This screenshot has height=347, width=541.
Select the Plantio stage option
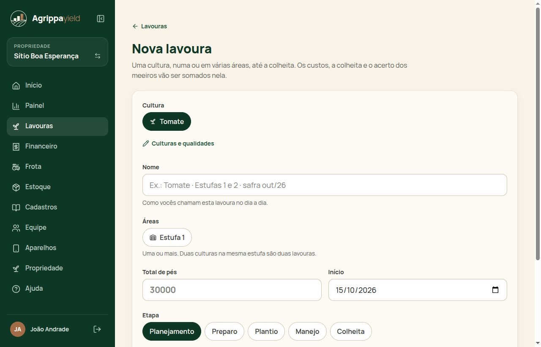(x=266, y=331)
